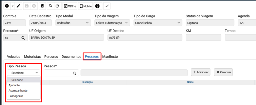Screen dimensions: 256x105
Task: Click the refresh icon in the toolbar
Action: tap(57, 6)
